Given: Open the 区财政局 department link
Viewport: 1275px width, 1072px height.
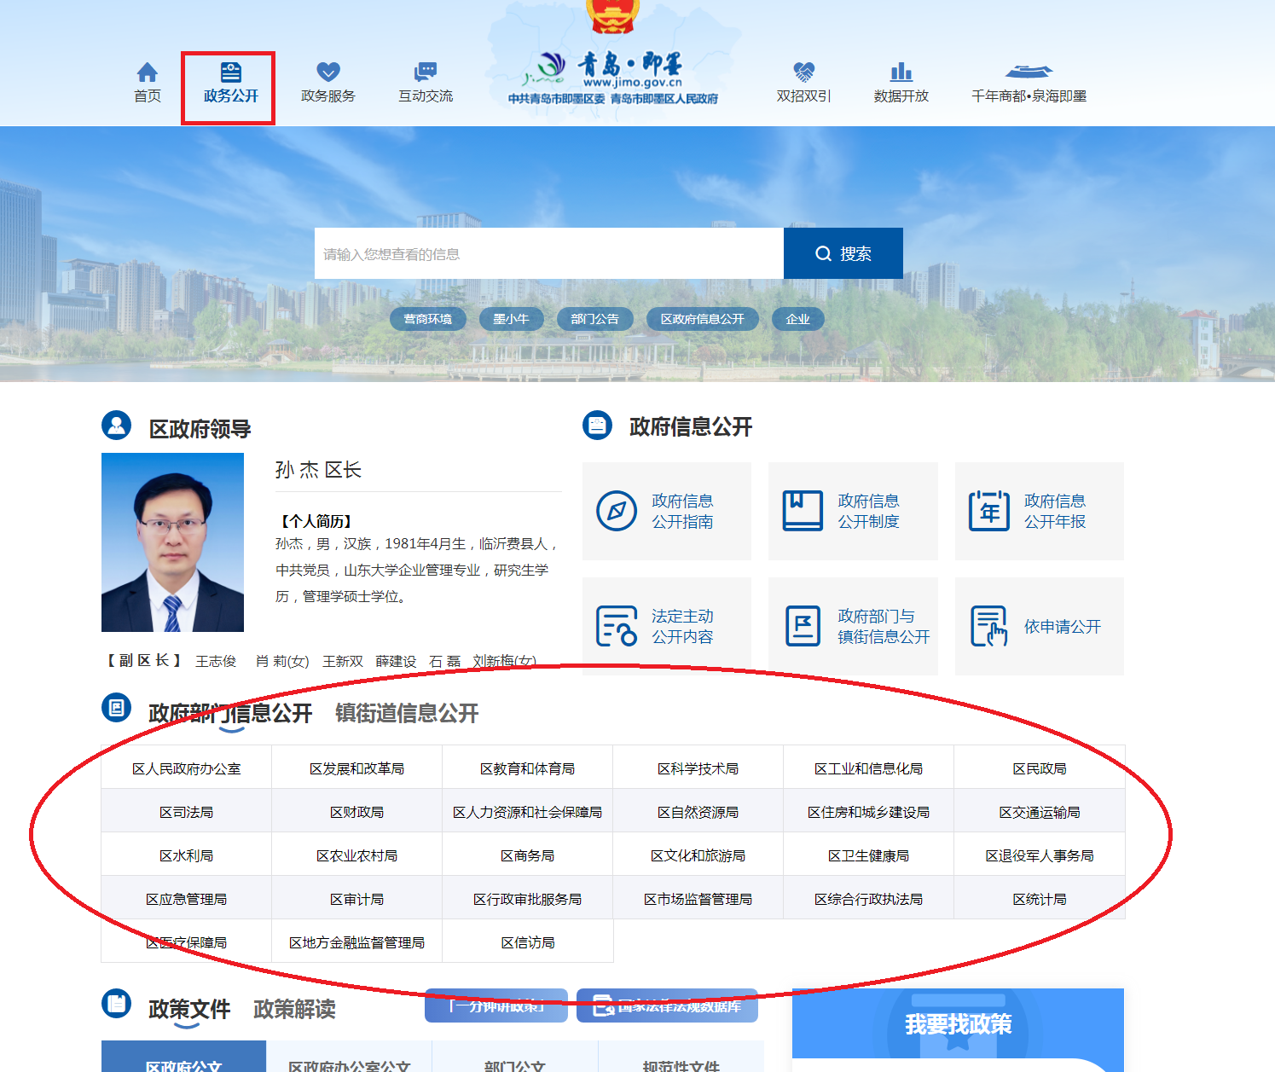Looking at the screenshot, I should coord(356,813).
